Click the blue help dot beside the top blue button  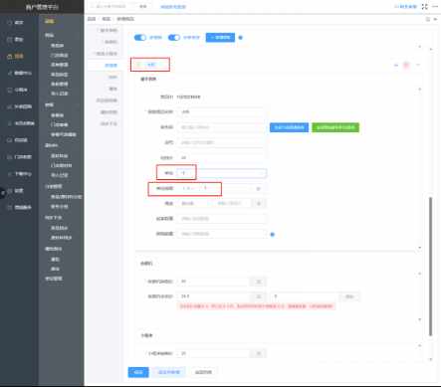tap(241, 38)
